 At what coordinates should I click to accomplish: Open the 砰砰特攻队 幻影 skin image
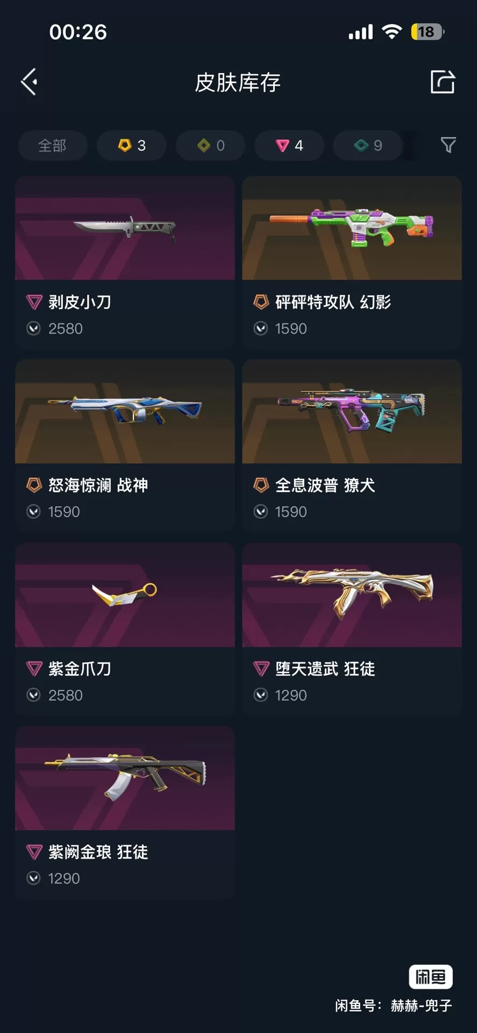pos(352,228)
